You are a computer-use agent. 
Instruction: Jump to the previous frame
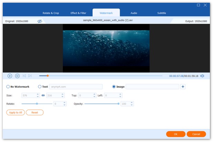click(24, 76)
